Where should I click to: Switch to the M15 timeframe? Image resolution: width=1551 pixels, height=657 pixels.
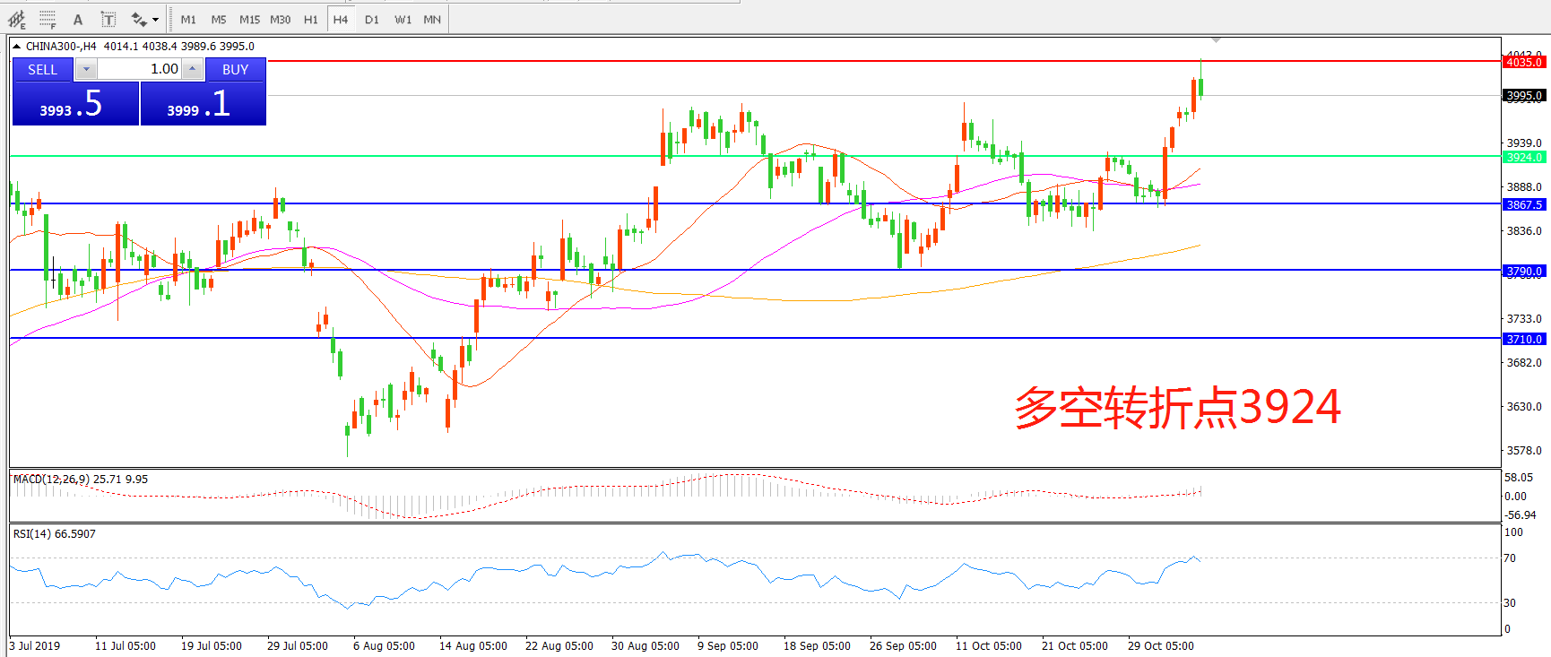tap(249, 19)
